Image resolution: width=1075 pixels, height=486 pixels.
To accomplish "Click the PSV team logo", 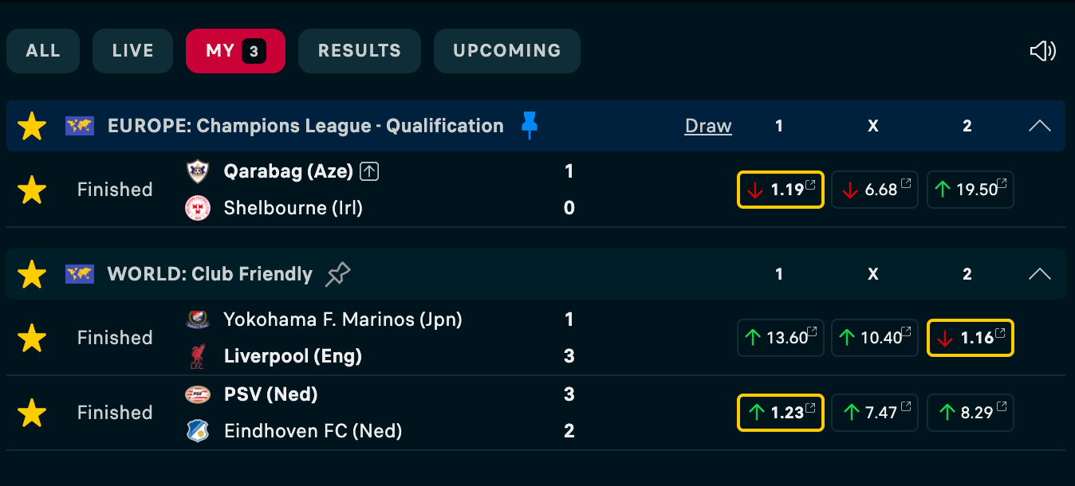I will point(197,394).
